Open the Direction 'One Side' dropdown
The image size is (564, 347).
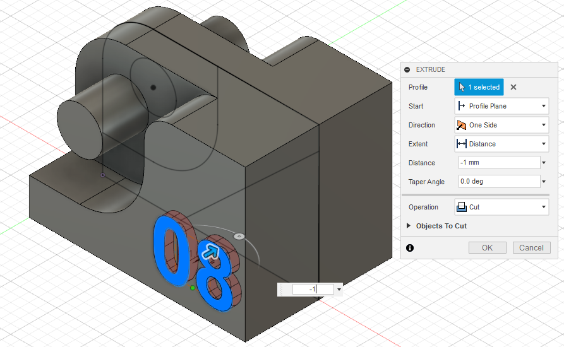pyautogui.click(x=501, y=125)
